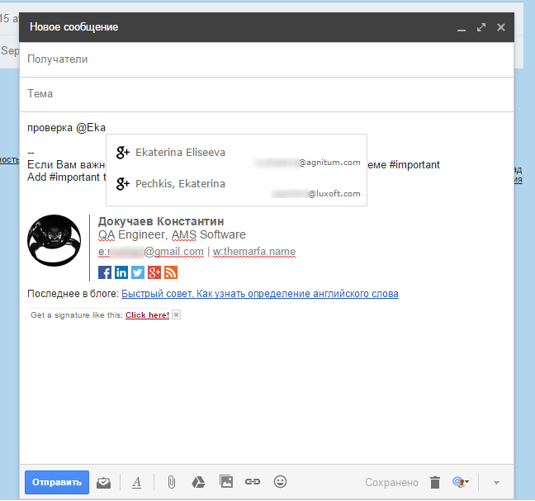The width and height of the screenshot is (535, 501).
Task: Open the w:themarfa.name website link
Action: click(x=254, y=252)
